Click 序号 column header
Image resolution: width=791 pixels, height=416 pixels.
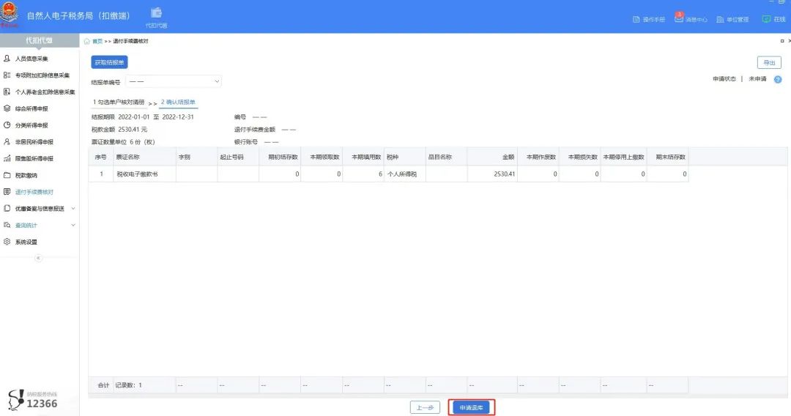tap(101, 157)
